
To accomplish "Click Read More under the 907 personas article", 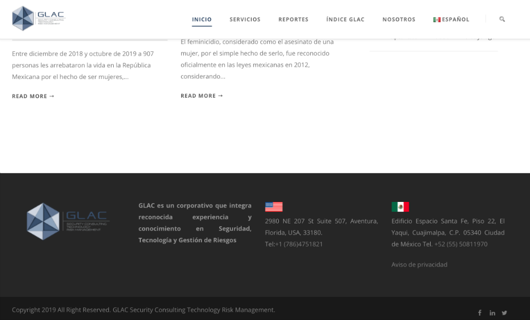I will pyautogui.click(x=33, y=96).
